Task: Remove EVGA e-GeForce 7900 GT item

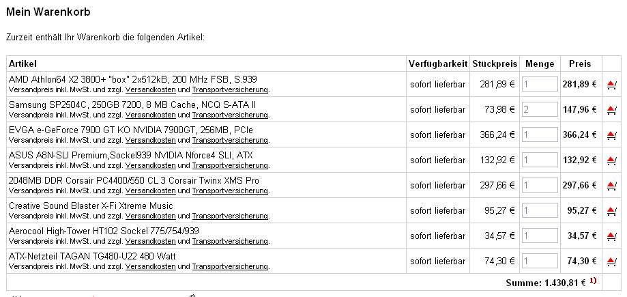Action: pyautogui.click(x=611, y=135)
